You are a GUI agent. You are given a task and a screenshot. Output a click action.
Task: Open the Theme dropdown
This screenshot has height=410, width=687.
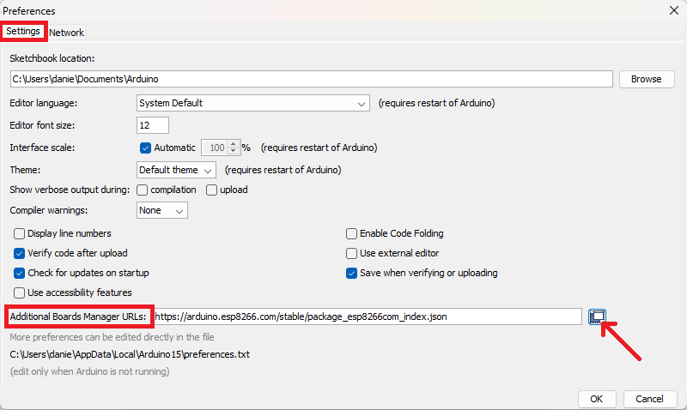click(176, 170)
